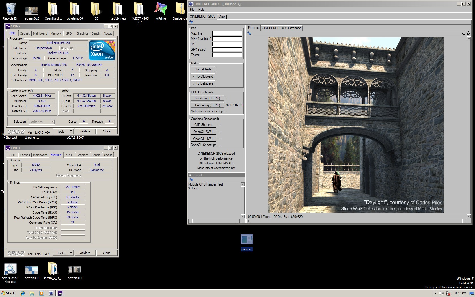Click the Start button
Viewport: 475px width, 297px height.
(8, 293)
